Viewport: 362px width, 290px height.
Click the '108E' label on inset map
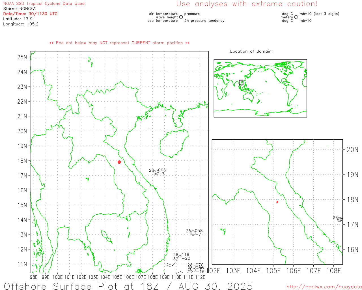click(x=334, y=271)
